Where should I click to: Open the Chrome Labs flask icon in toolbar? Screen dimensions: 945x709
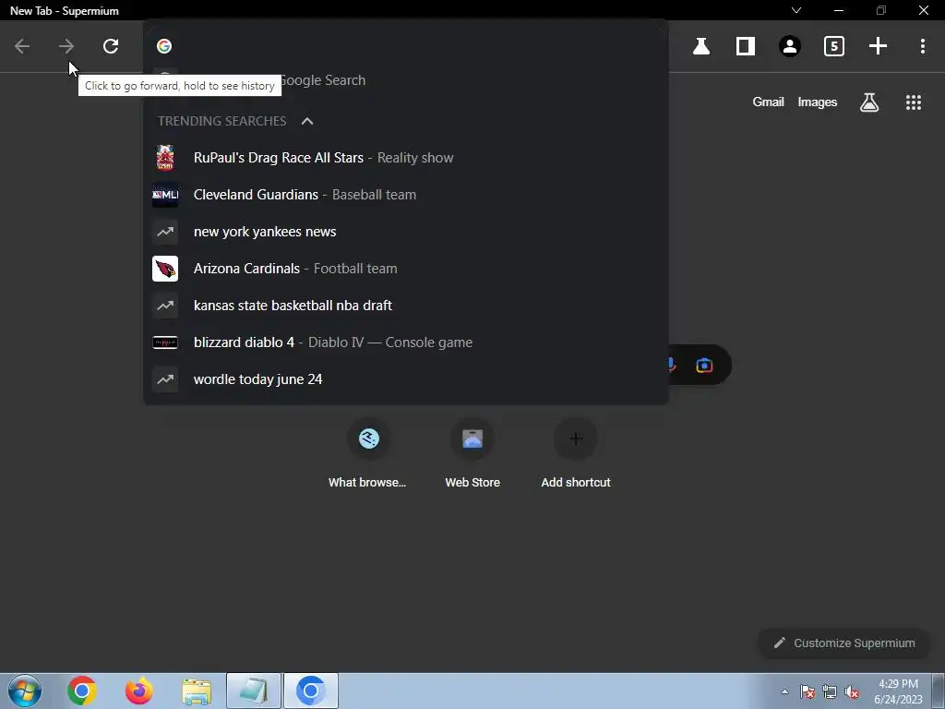(701, 46)
